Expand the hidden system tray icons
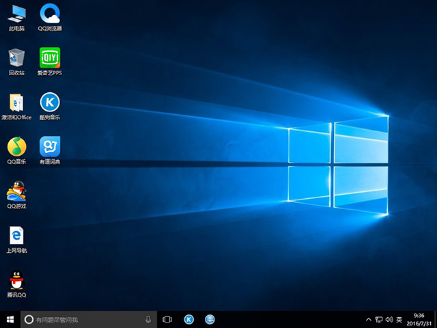437x328 pixels. 369,319
